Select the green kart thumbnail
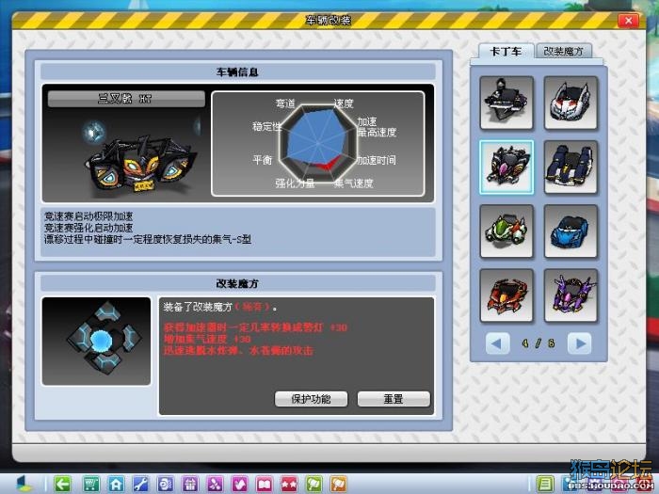Screen dimensions: 659x494 click(506, 231)
